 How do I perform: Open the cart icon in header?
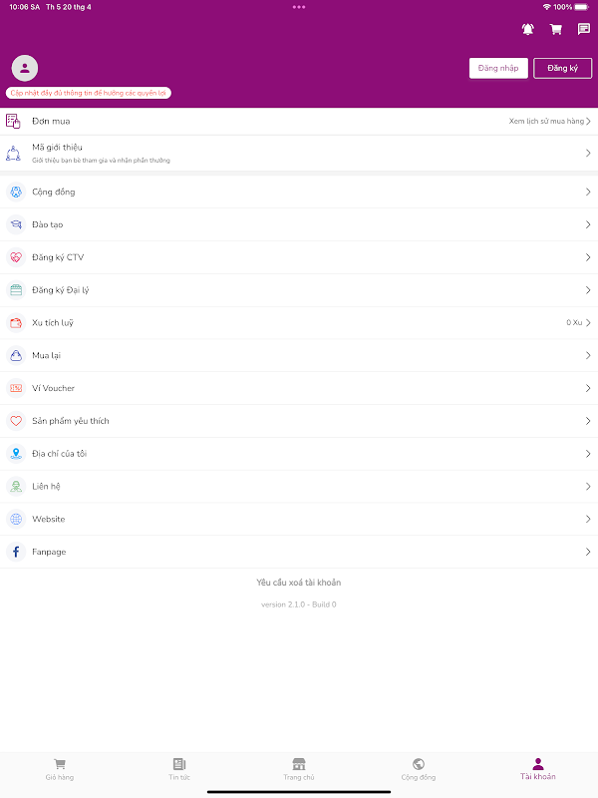coord(556,29)
